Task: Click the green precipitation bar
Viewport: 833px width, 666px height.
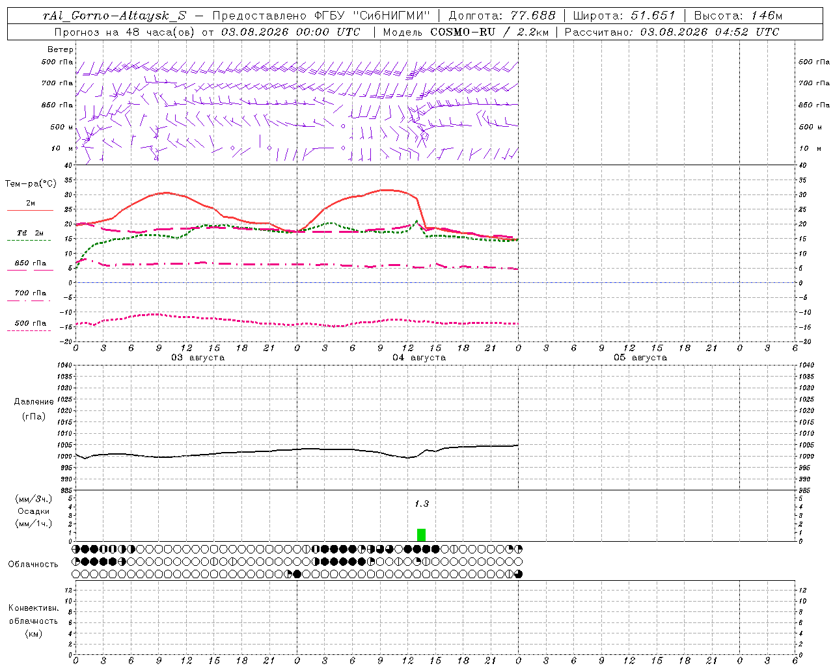Action: coord(421,535)
